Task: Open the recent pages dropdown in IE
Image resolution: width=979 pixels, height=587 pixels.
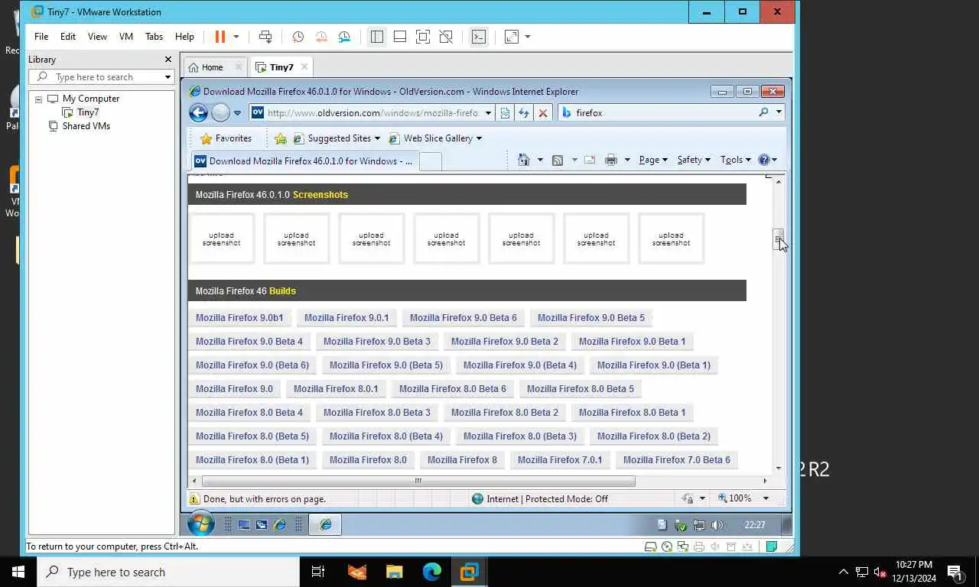Action: click(237, 113)
